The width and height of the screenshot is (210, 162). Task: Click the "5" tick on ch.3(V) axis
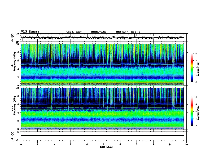pyautogui.click(x=19, y=132)
